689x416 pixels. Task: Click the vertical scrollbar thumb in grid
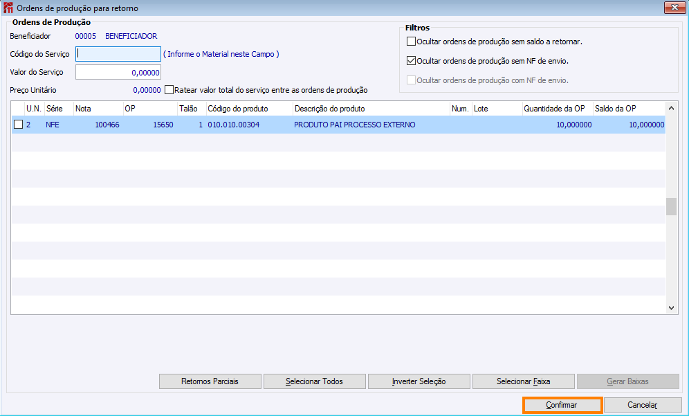pyautogui.click(x=671, y=207)
